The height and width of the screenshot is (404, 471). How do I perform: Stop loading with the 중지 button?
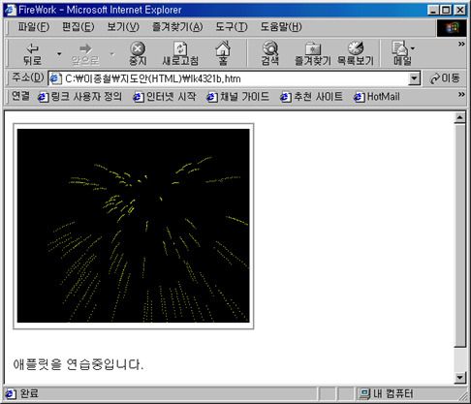tap(138, 53)
